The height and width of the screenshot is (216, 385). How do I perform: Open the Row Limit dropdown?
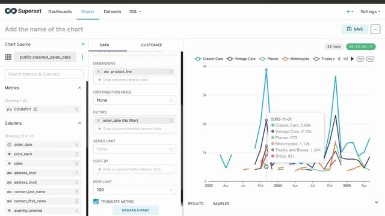pos(135,190)
